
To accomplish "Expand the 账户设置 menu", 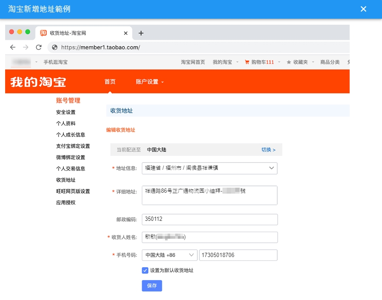I will click(x=150, y=82).
